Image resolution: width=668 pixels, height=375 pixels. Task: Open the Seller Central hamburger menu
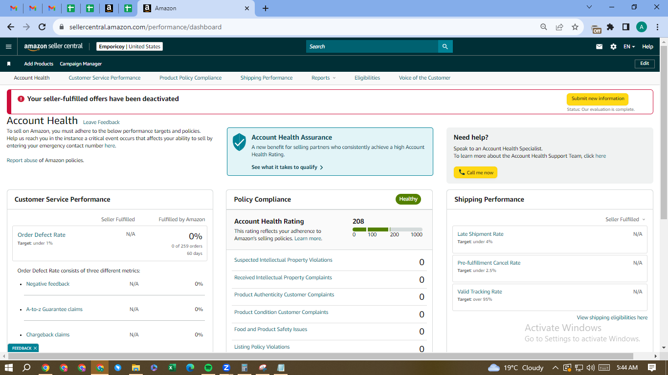(x=8, y=47)
